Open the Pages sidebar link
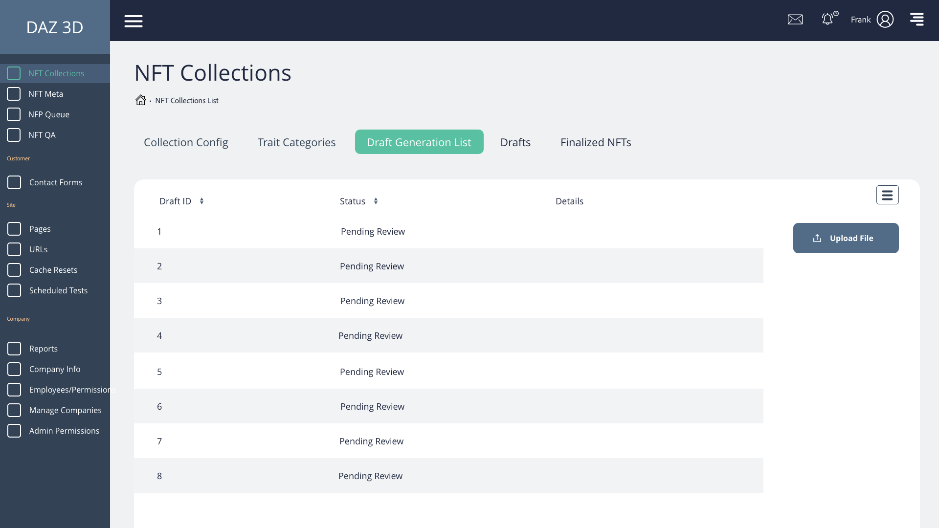 click(40, 229)
